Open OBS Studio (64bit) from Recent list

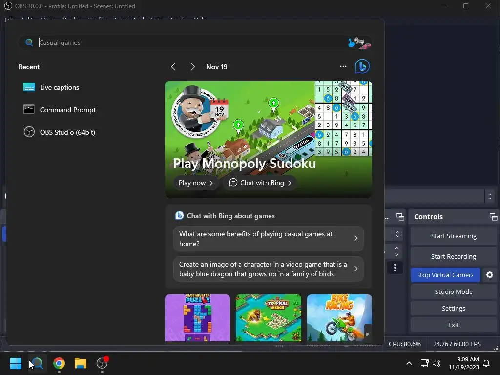point(59,132)
